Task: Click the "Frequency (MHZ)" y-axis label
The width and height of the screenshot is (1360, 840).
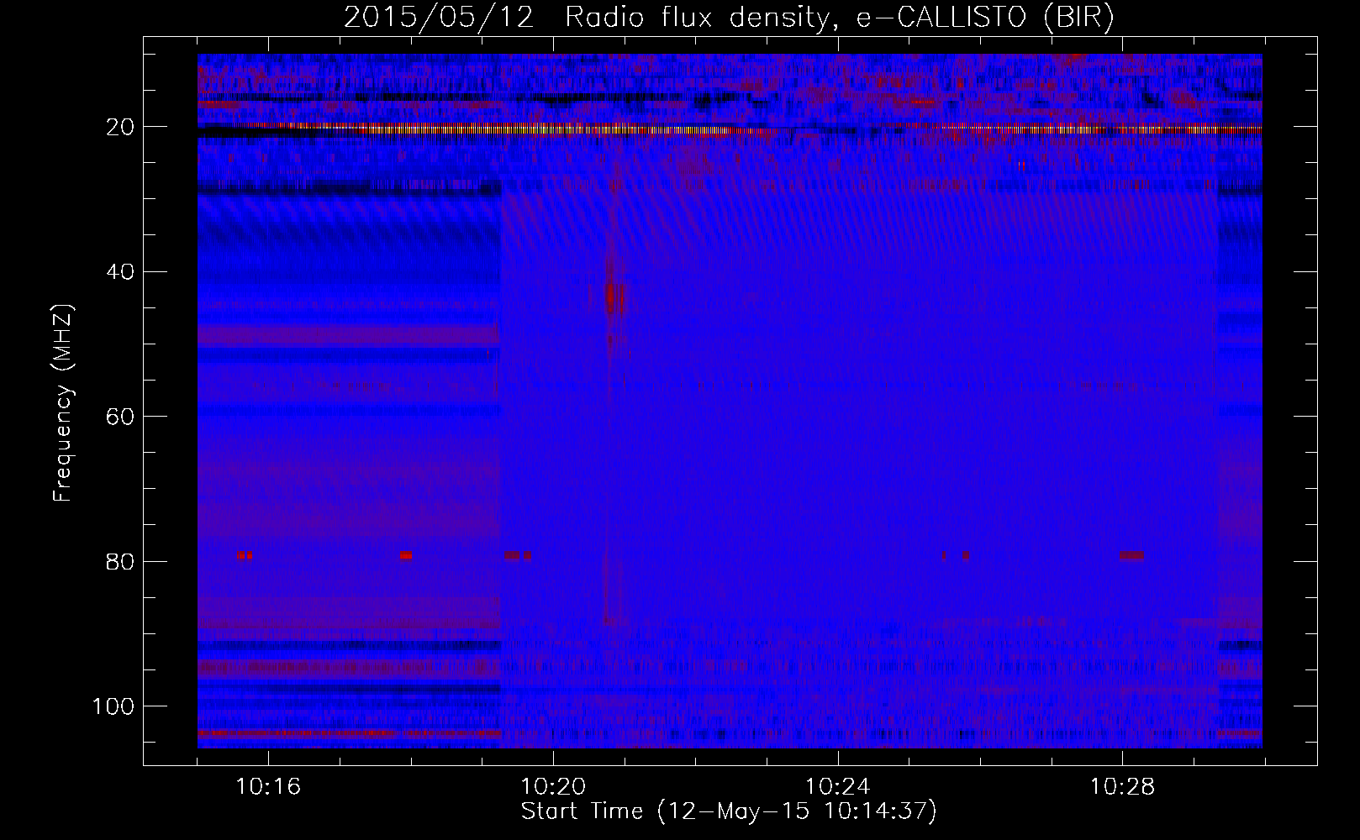Action: click(x=63, y=403)
